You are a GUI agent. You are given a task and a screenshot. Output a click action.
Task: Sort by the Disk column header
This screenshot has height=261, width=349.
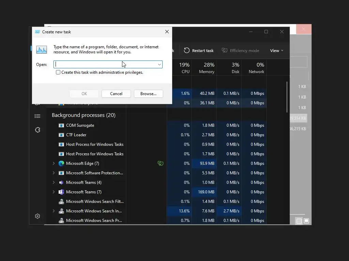[229, 68]
